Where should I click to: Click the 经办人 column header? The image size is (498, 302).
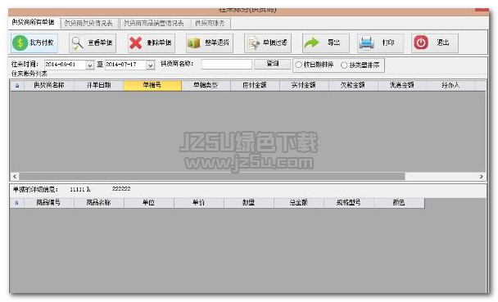(451, 85)
